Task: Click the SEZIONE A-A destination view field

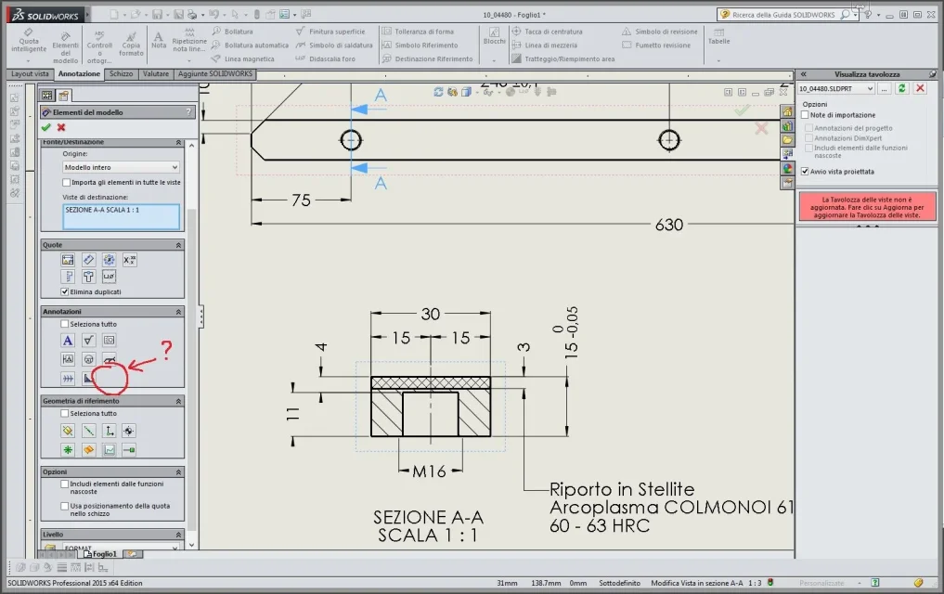Action: click(x=121, y=216)
